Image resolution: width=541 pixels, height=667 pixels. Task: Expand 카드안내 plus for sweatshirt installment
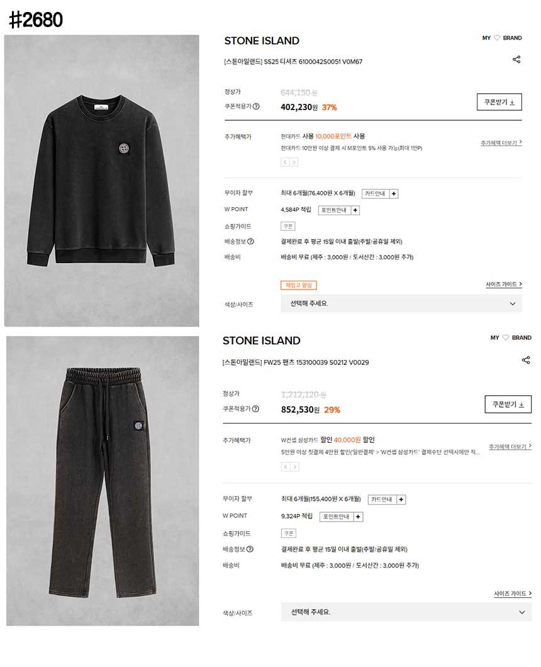[x=394, y=194]
